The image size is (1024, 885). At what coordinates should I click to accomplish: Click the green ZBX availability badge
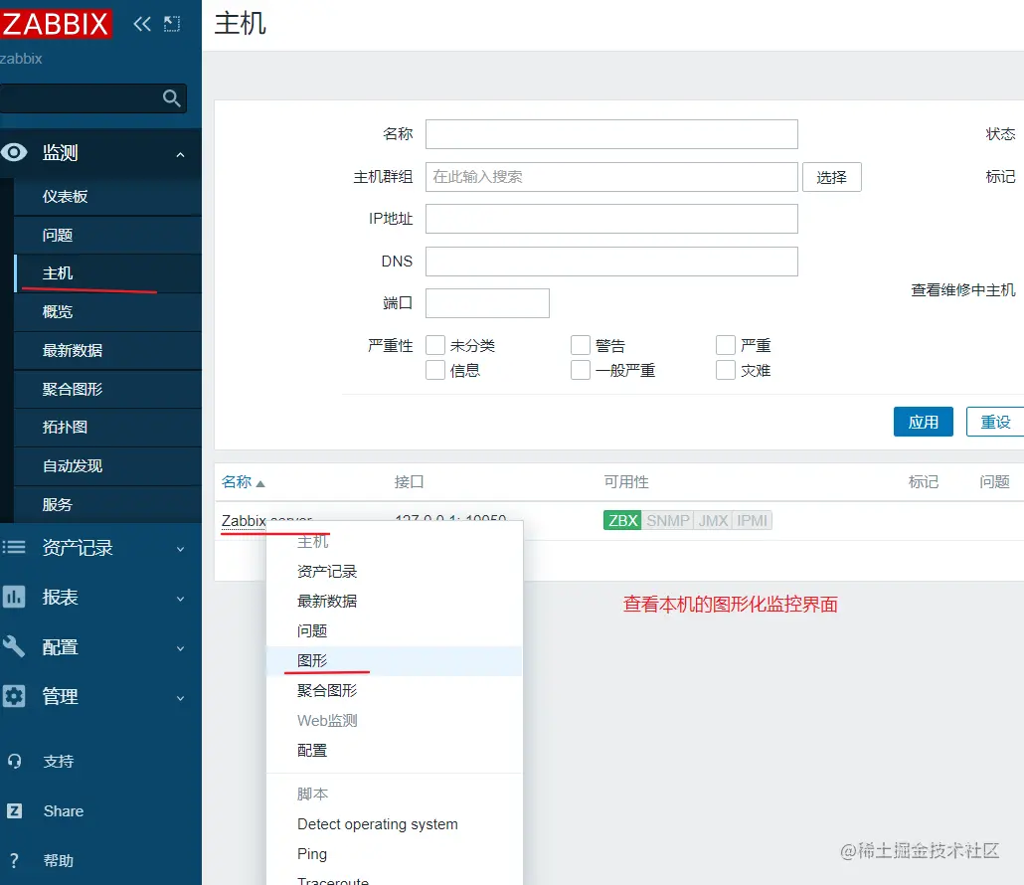point(622,520)
